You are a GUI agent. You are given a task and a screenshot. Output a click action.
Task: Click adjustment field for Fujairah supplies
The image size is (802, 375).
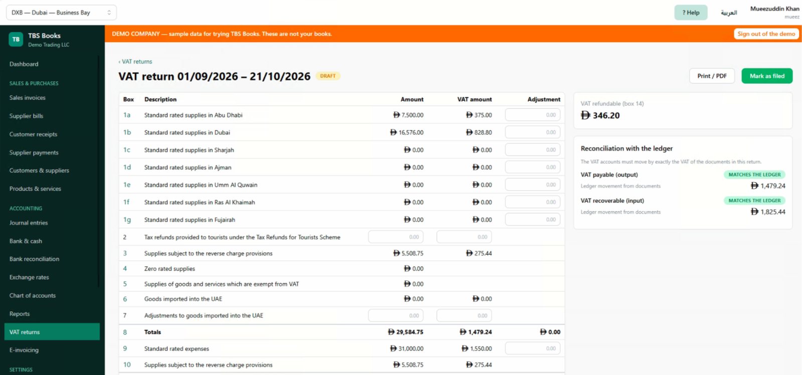pyautogui.click(x=533, y=220)
